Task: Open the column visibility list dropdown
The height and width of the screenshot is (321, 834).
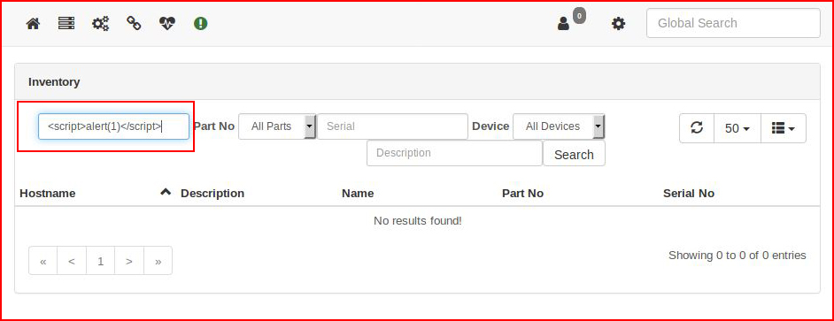Action: coord(784,128)
